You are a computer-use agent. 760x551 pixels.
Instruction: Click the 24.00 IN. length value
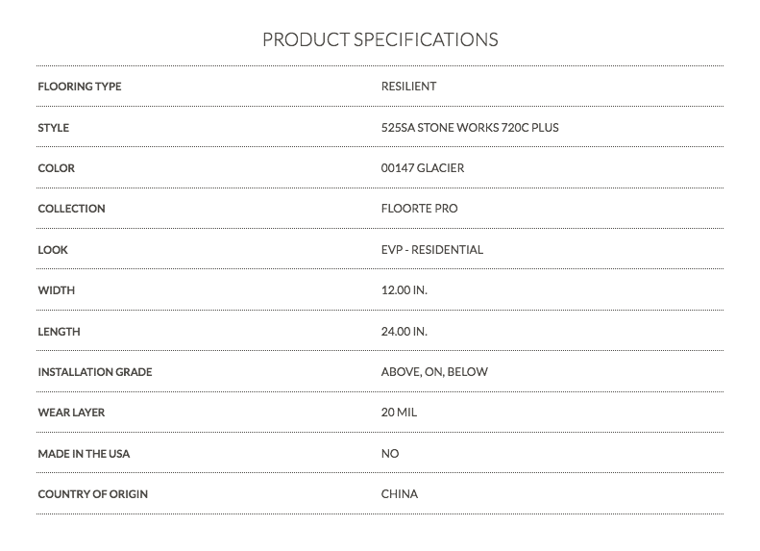[x=405, y=332]
